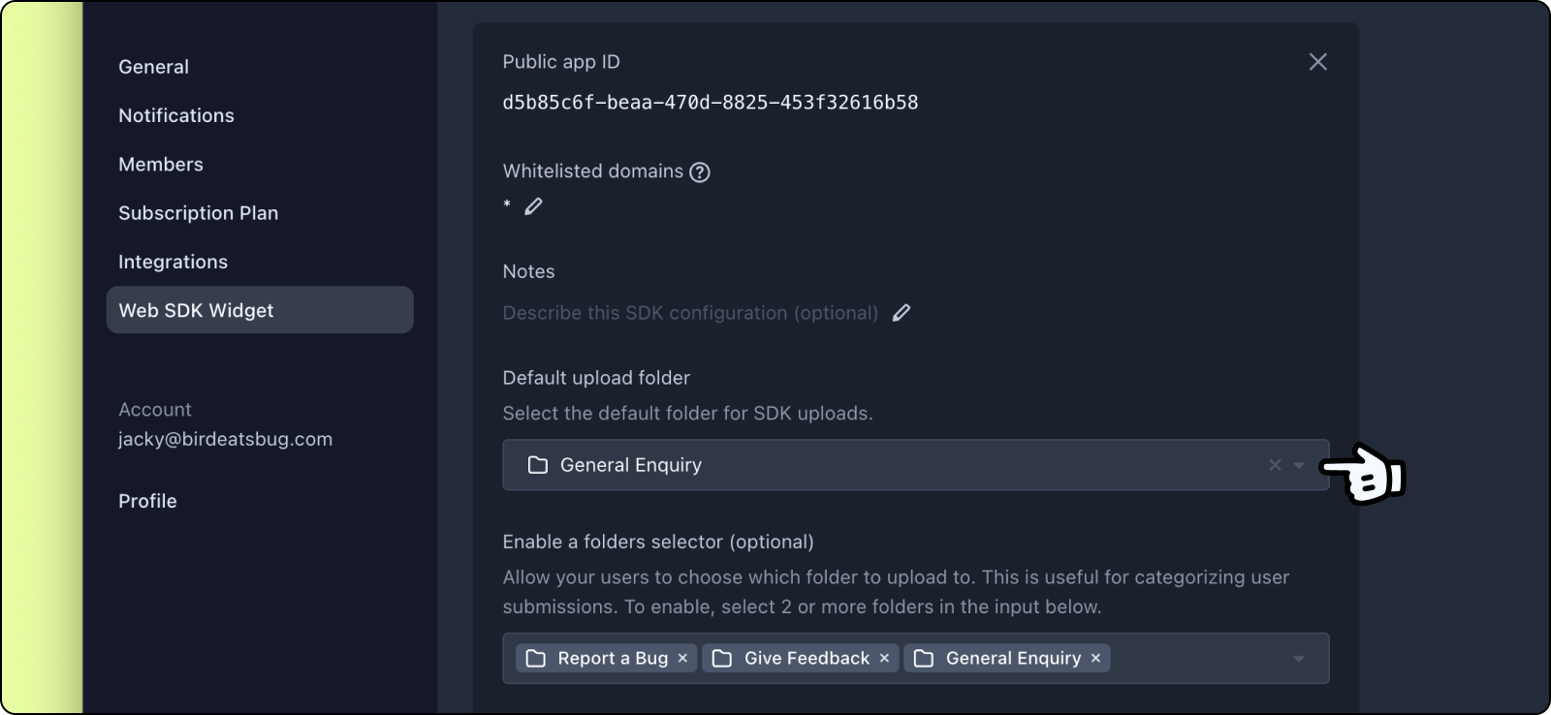Remove the Report a Bug folder chip
Image resolution: width=1551 pixels, height=715 pixels.
[x=682, y=658]
